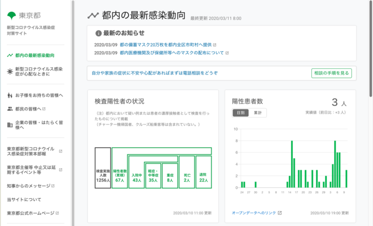Click the 検査実施人数 1256人 box
Screen dimensions: 373x226
(102, 168)
